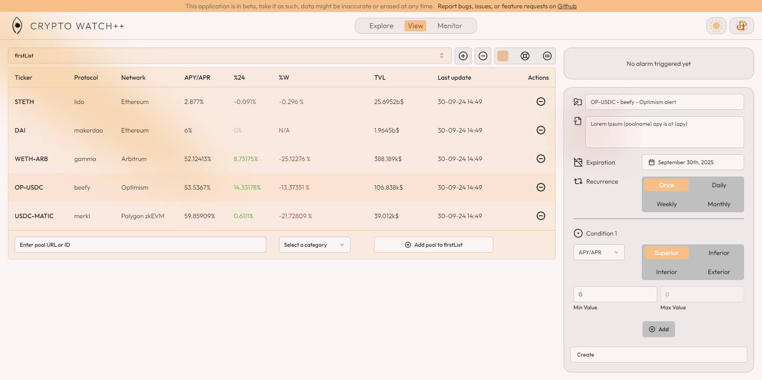Delete the current list with minus icon
Image resolution: width=762 pixels, height=380 pixels.
pyautogui.click(x=483, y=56)
